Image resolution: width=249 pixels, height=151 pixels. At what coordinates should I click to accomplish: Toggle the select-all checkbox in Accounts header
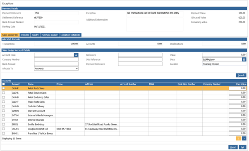coord(3,84)
